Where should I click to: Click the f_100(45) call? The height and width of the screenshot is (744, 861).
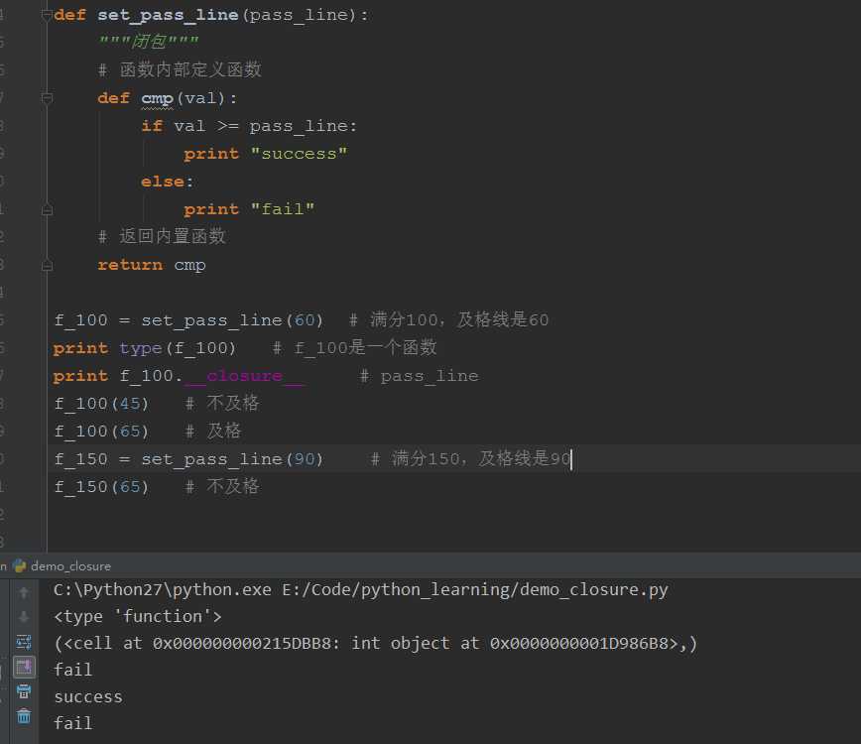point(101,404)
